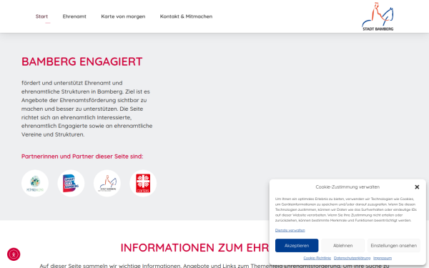Open the Dienste verwalten link
The height and width of the screenshot is (268, 429).
point(290,230)
